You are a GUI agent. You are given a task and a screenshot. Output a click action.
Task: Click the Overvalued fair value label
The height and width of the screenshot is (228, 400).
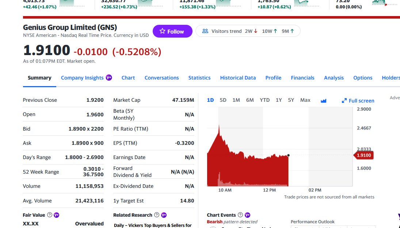pos(89,223)
